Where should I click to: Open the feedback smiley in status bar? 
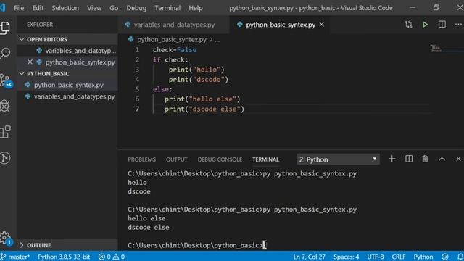pyautogui.click(x=444, y=257)
